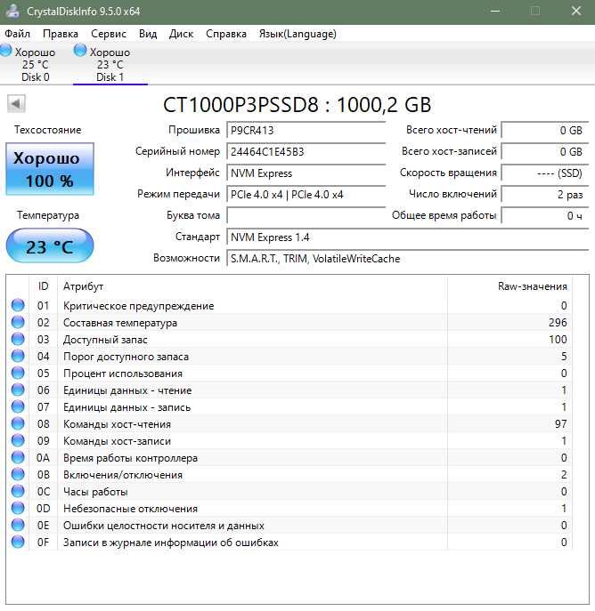Select row Ошибки целостности носителя и данных
595x611 pixels.
coord(289,525)
